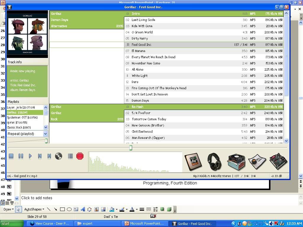Switch to the expert folder taskbar button
Image resolution: width=303 pixels, height=227 pixels.
(x=98, y=224)
